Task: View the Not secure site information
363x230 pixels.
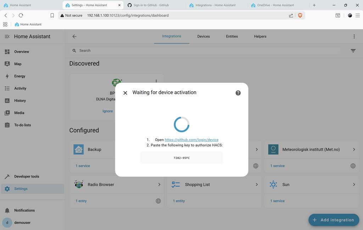Action: pos(71,15)
